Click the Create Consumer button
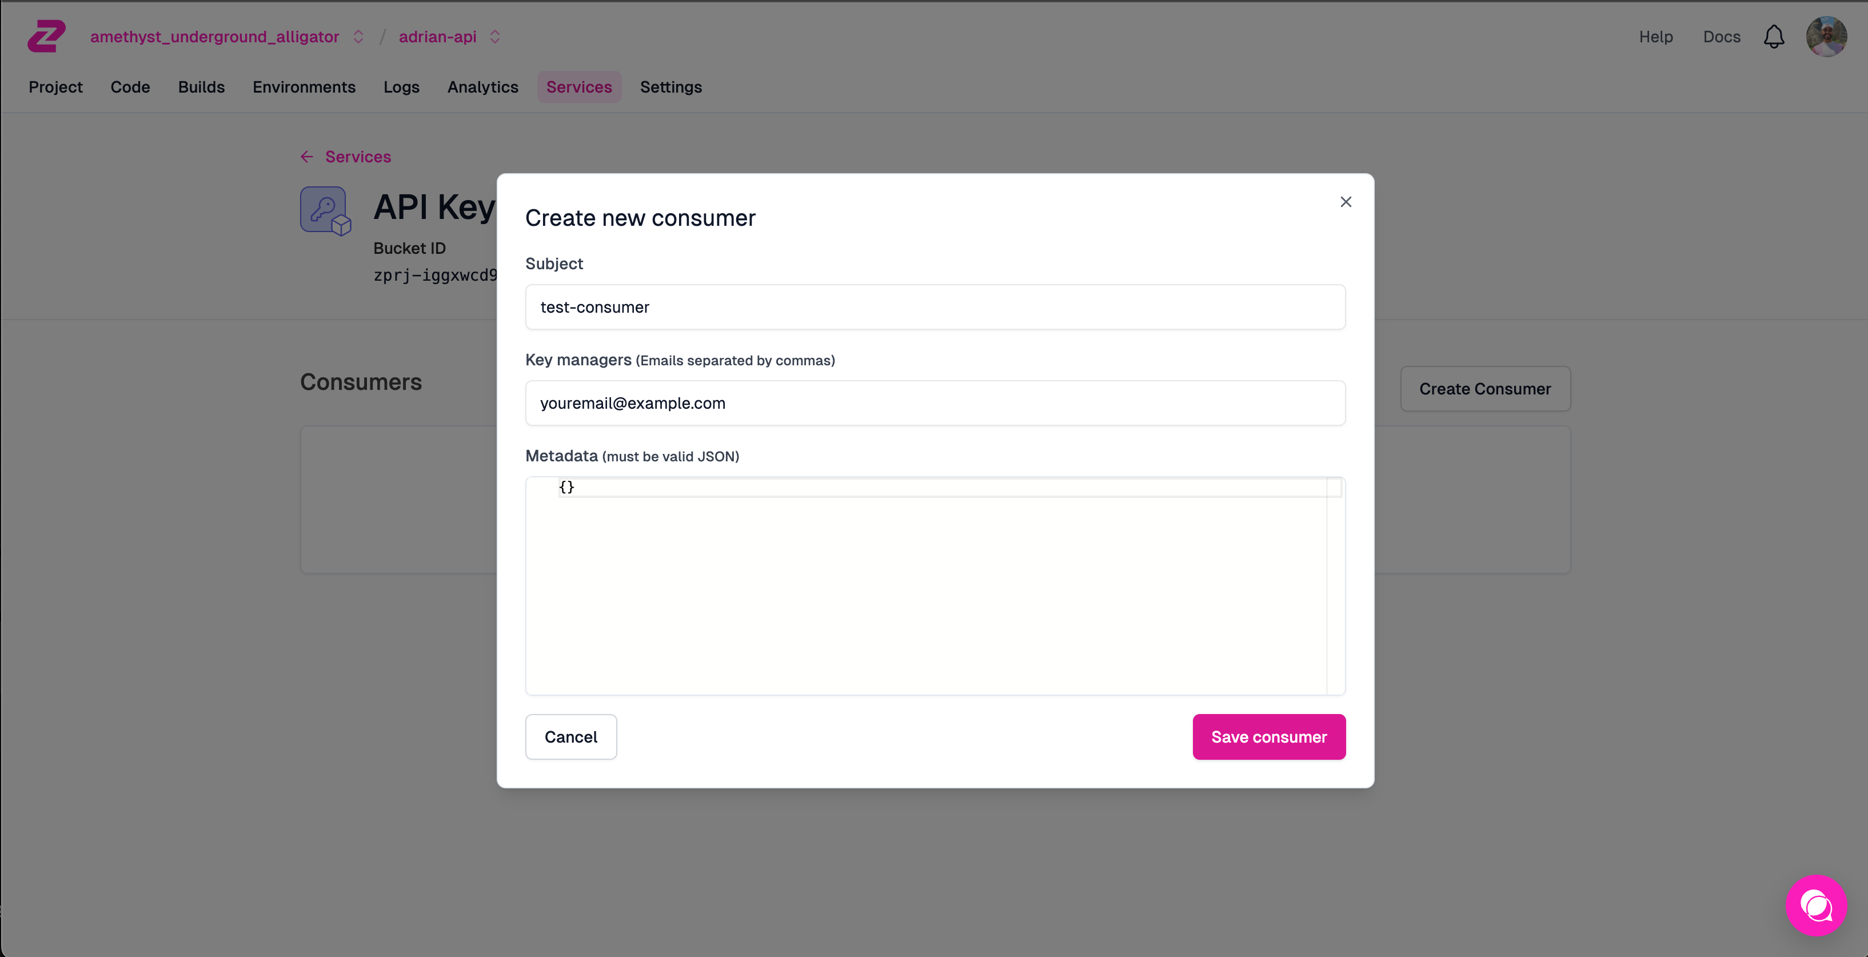Image resolution: width=1868 pixels, height=957 pixels. coord(1485,388)
